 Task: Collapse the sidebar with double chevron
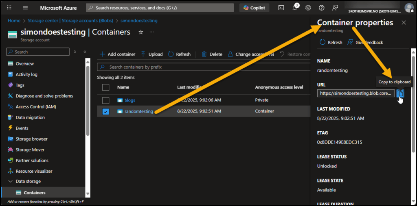coord(85,52)
